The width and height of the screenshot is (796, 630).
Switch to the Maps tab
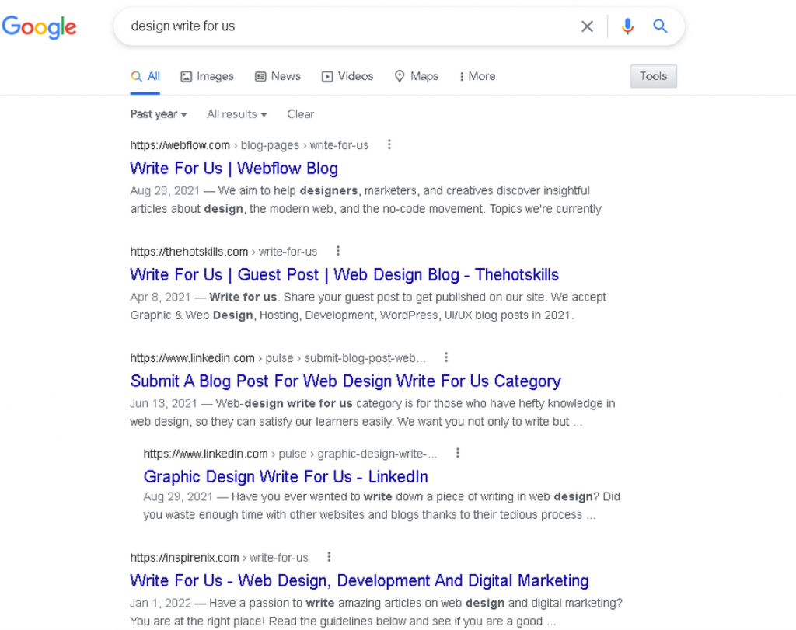(x=416, y=76)
